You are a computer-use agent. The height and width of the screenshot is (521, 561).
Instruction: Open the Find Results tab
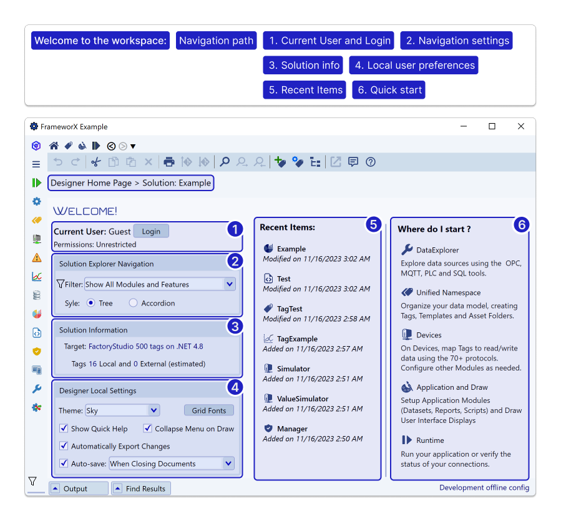141,489
